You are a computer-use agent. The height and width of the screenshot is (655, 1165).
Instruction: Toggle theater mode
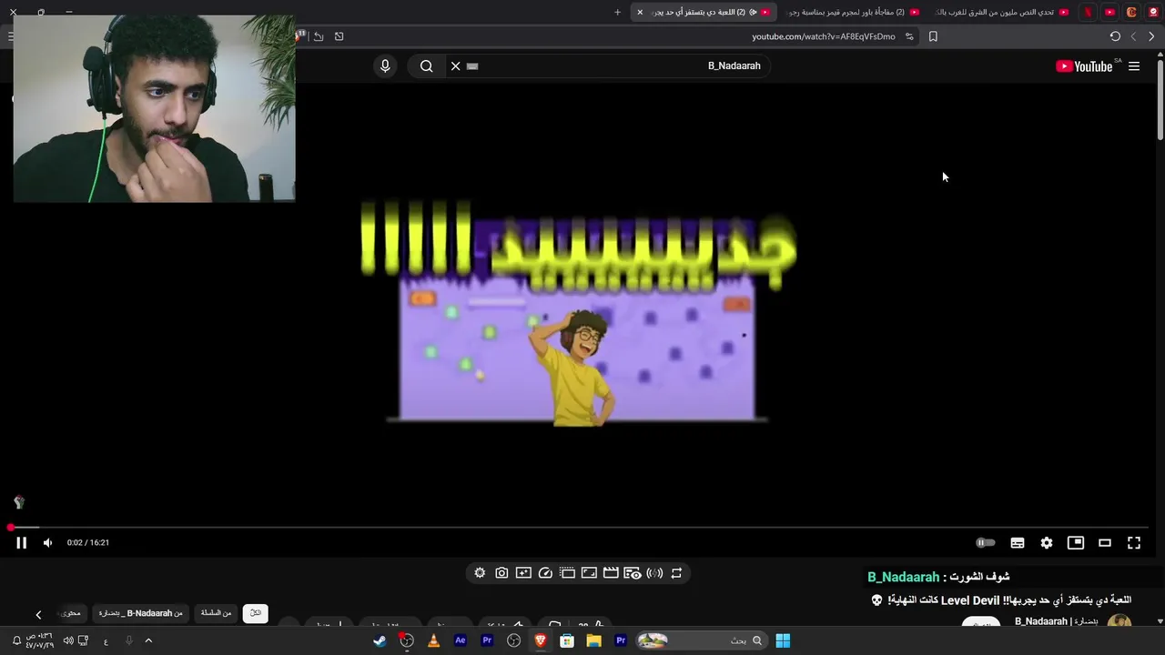click(1105, 542)
